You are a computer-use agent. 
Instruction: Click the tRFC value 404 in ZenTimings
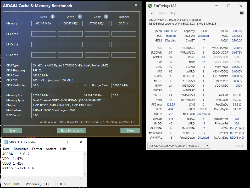(171, 109)
